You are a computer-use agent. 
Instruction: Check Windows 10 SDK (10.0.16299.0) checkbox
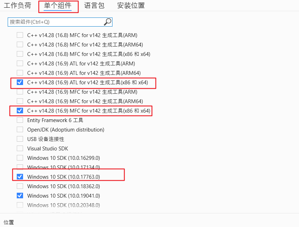tap(20, 158)
